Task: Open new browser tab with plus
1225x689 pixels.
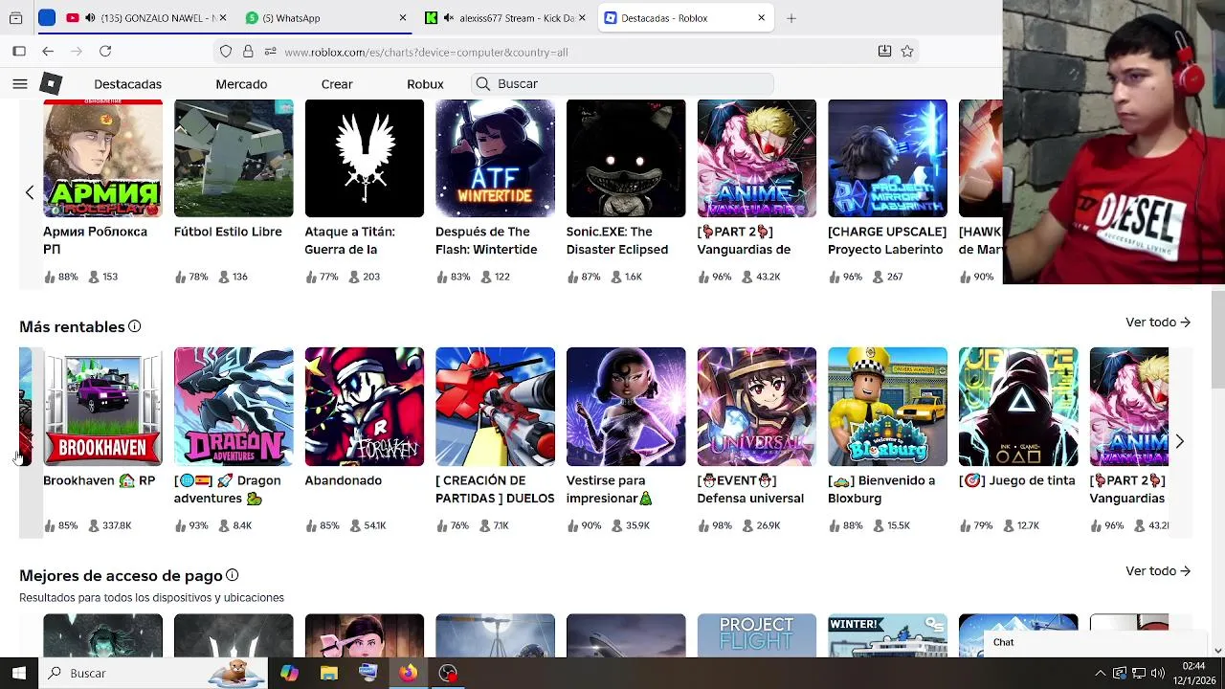Action: (791, 18)
